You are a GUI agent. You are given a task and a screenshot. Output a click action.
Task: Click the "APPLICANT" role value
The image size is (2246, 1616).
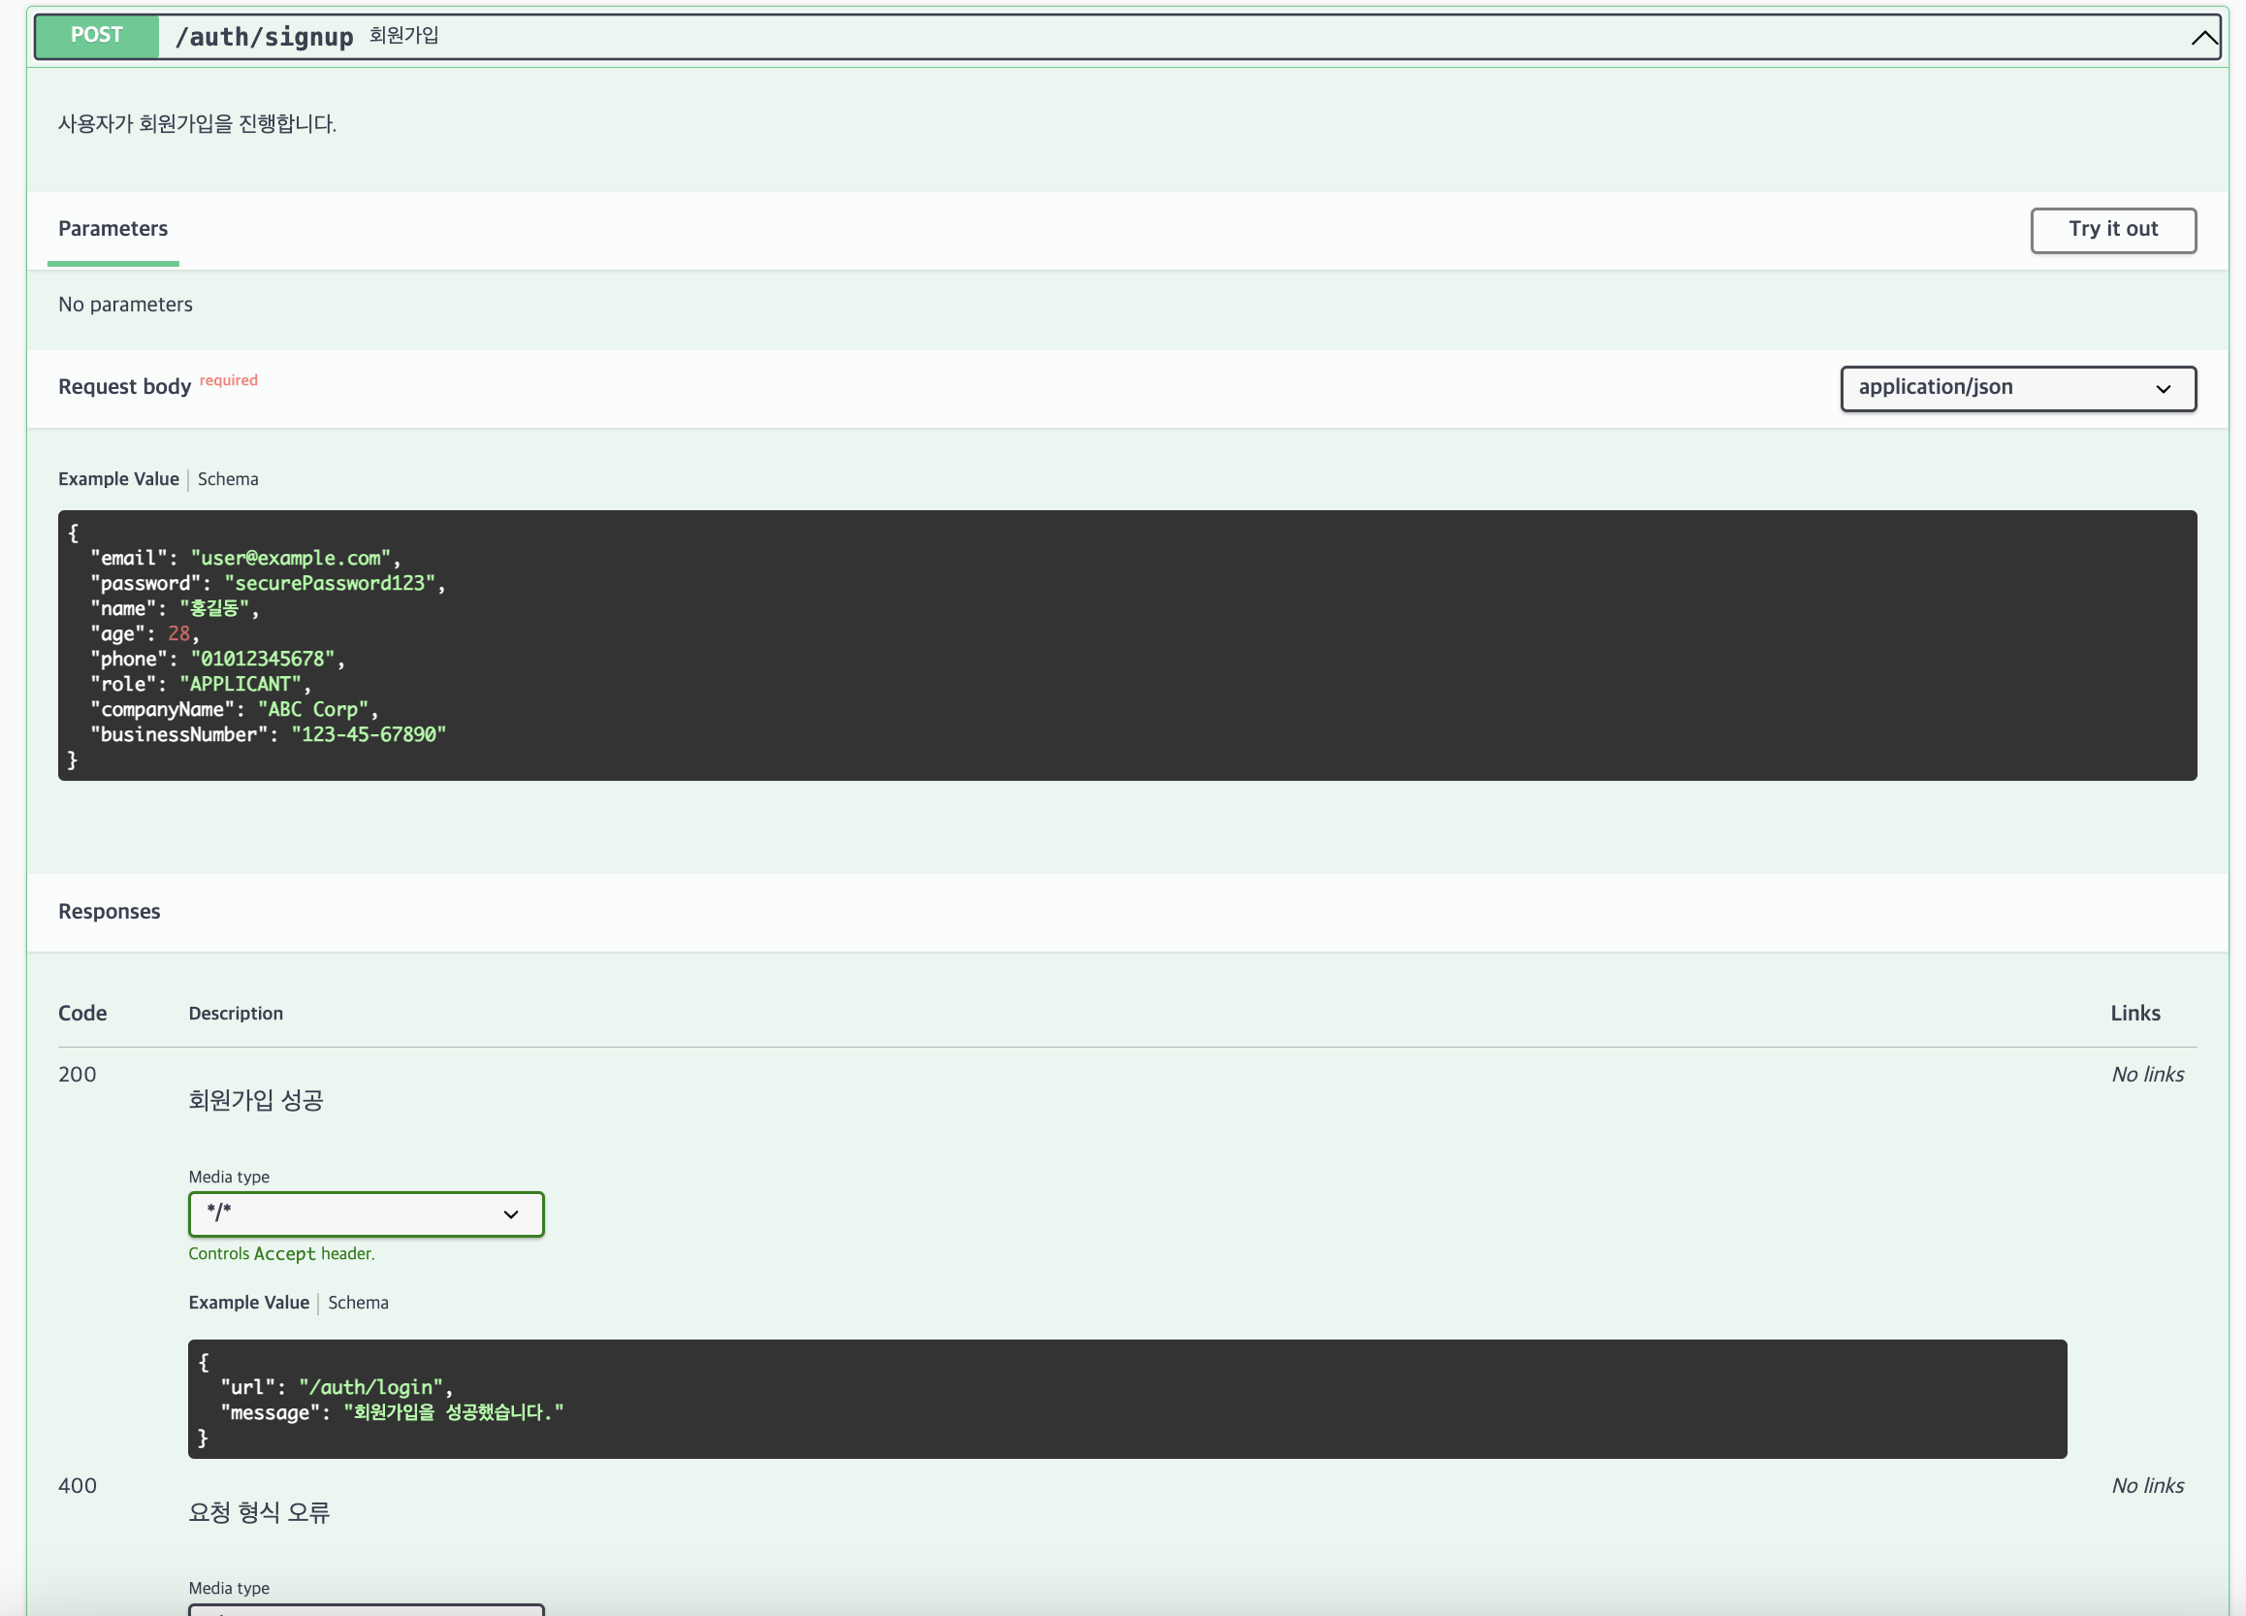(240, 684)
